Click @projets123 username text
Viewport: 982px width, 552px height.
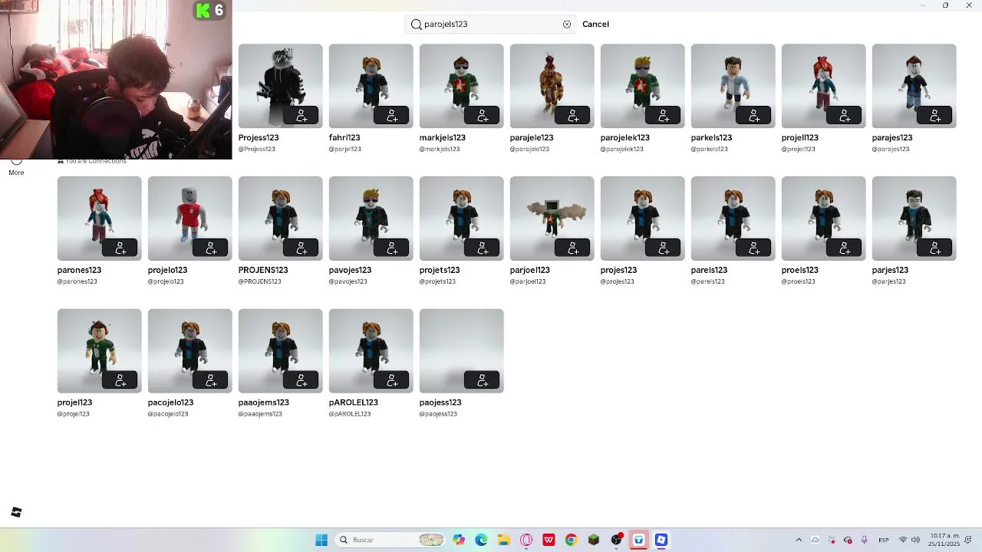pos(438,282)
